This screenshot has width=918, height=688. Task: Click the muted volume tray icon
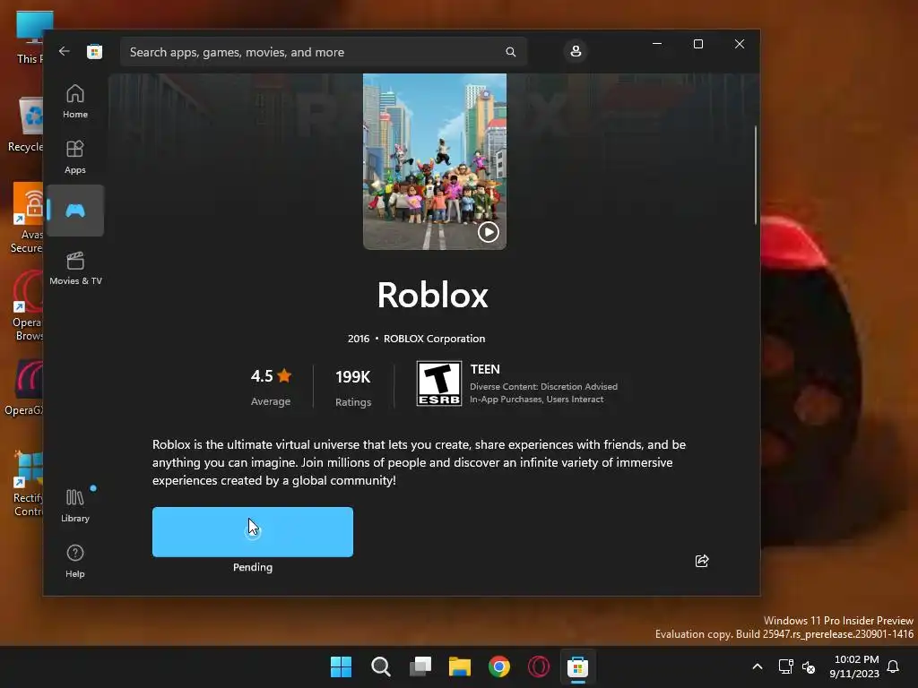[809, 666]
